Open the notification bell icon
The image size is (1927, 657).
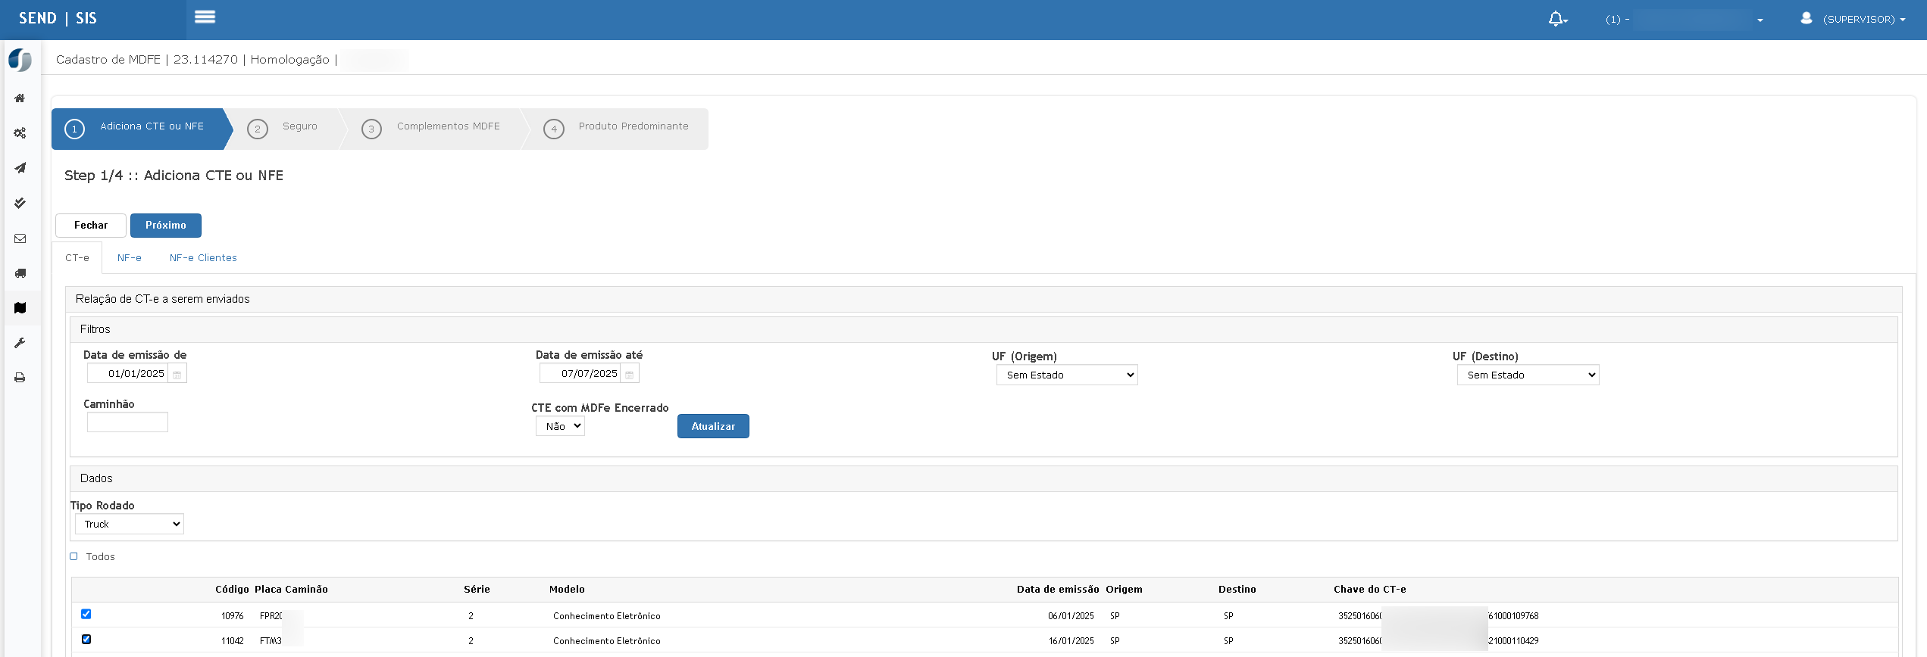[x=1557, y=19]
